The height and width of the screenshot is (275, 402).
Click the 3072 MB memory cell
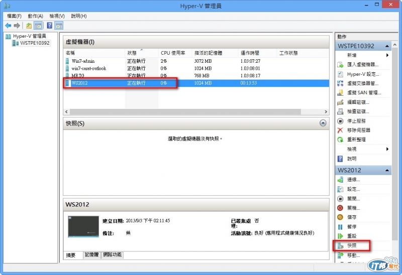tap(203, 61)
